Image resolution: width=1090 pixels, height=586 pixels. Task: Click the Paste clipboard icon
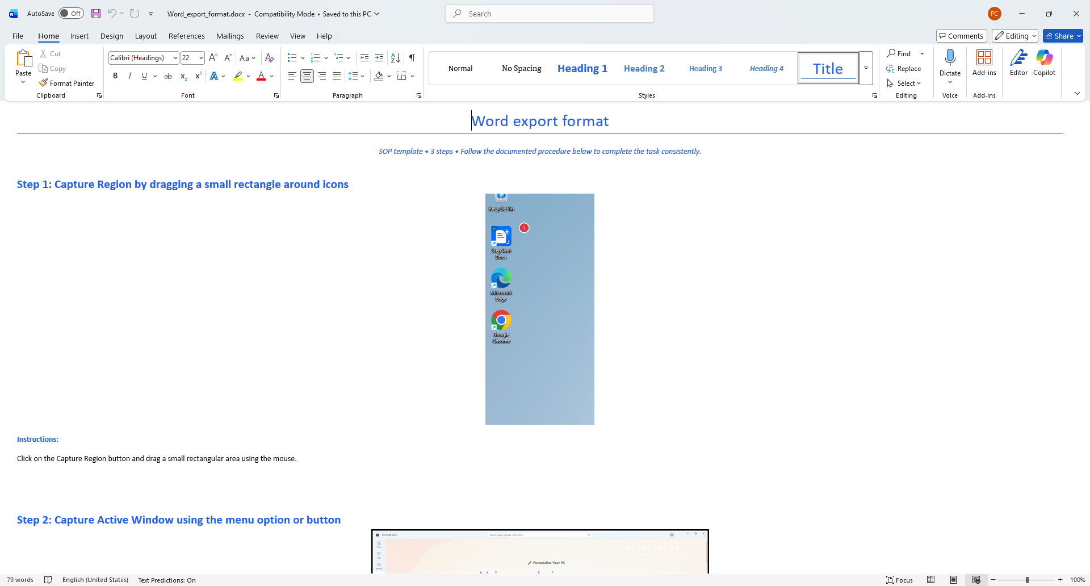tap(23, 58)
